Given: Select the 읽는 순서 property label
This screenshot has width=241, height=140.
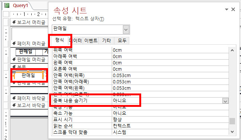Looking at the screenshot, I should coord(63,126).
